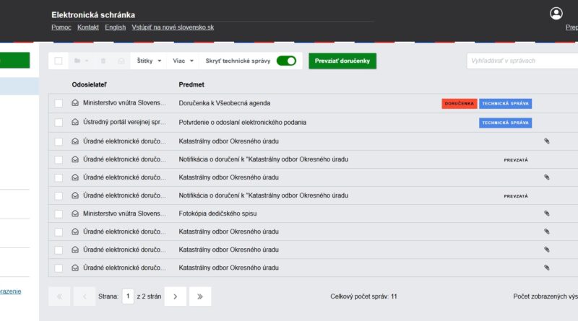Tick checkbox for Fotokópia dedičského spisu message
Screen dimensions: 578x321
tap(59, 214)
